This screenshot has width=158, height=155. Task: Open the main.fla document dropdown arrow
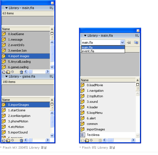(x=122, y=43)
